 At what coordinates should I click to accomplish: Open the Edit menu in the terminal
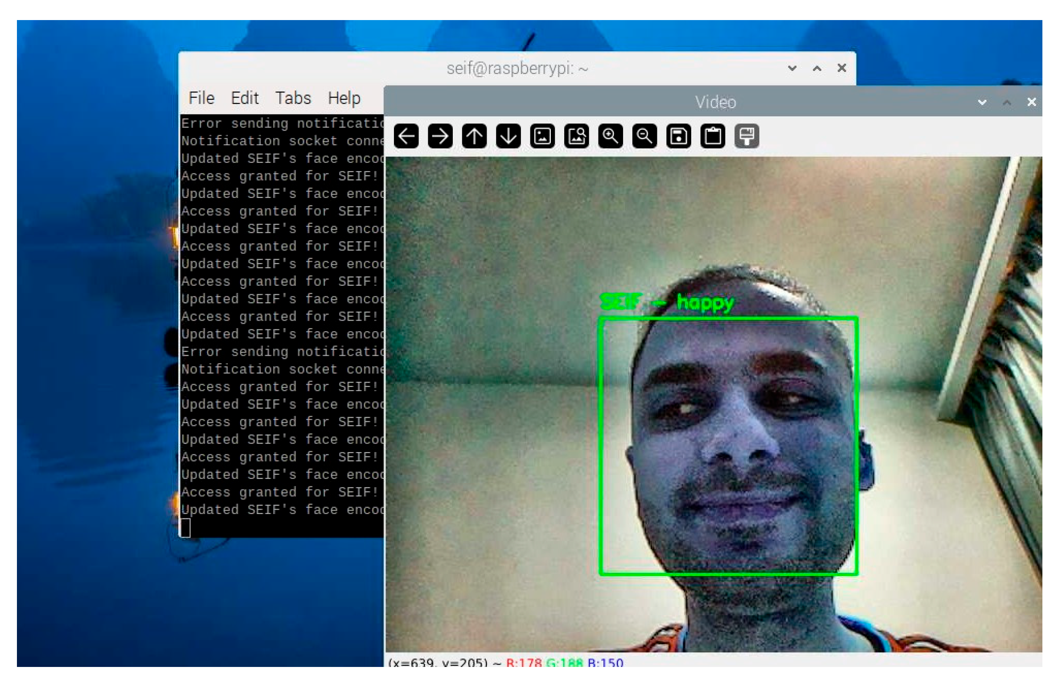[x=245, y=98]
